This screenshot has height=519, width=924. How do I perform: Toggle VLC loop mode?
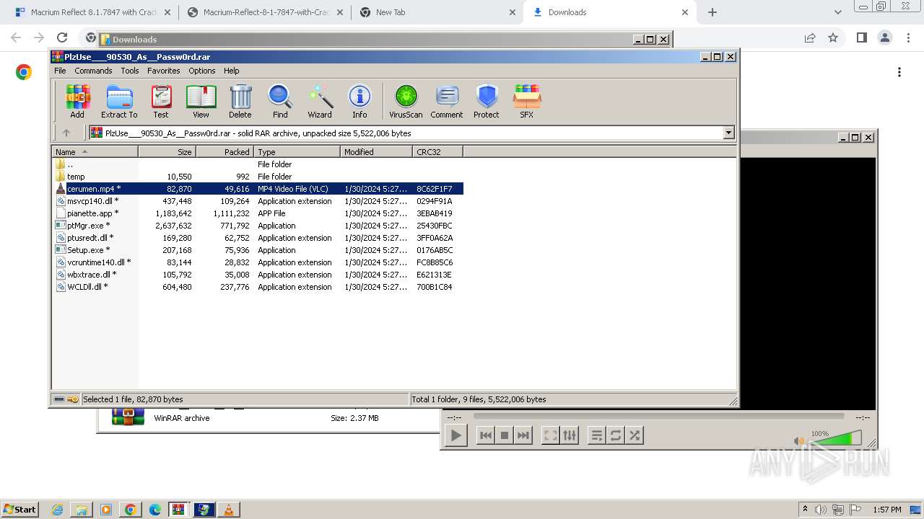(x=616, y=435)
